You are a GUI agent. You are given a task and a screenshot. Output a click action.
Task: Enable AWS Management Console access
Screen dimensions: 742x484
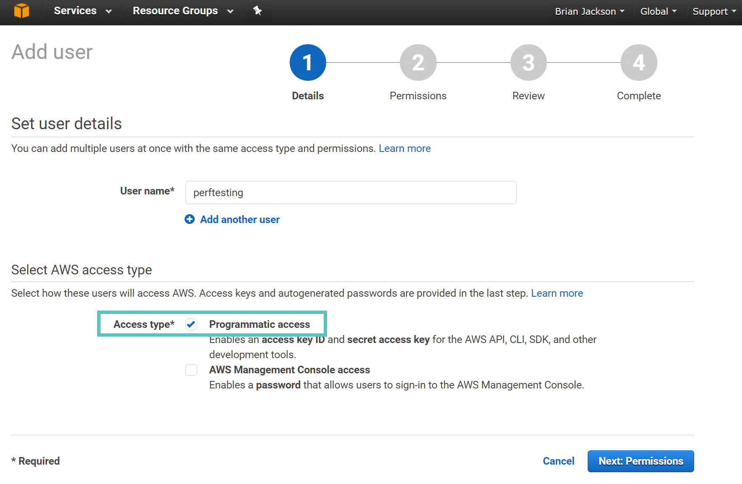191,370
